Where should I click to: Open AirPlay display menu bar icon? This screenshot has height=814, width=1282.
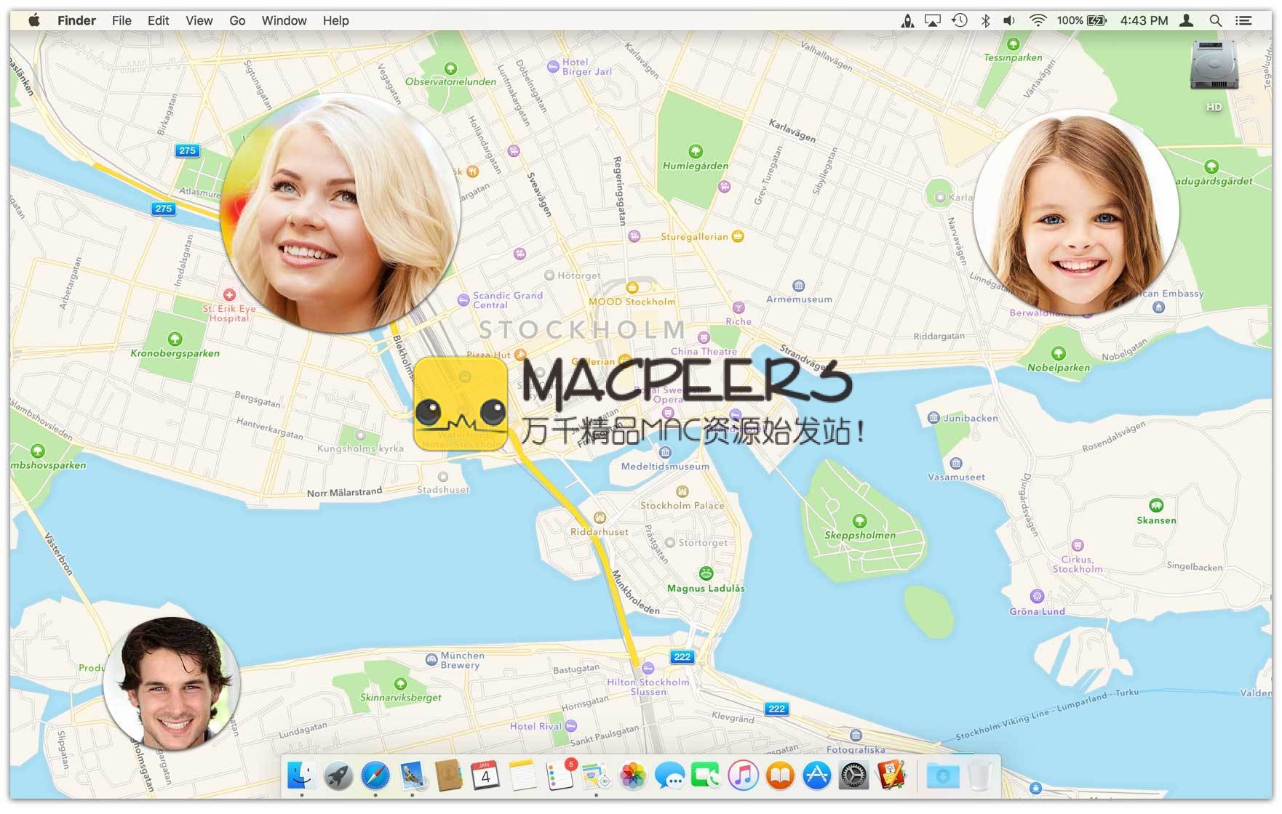(x=933, y=21)
